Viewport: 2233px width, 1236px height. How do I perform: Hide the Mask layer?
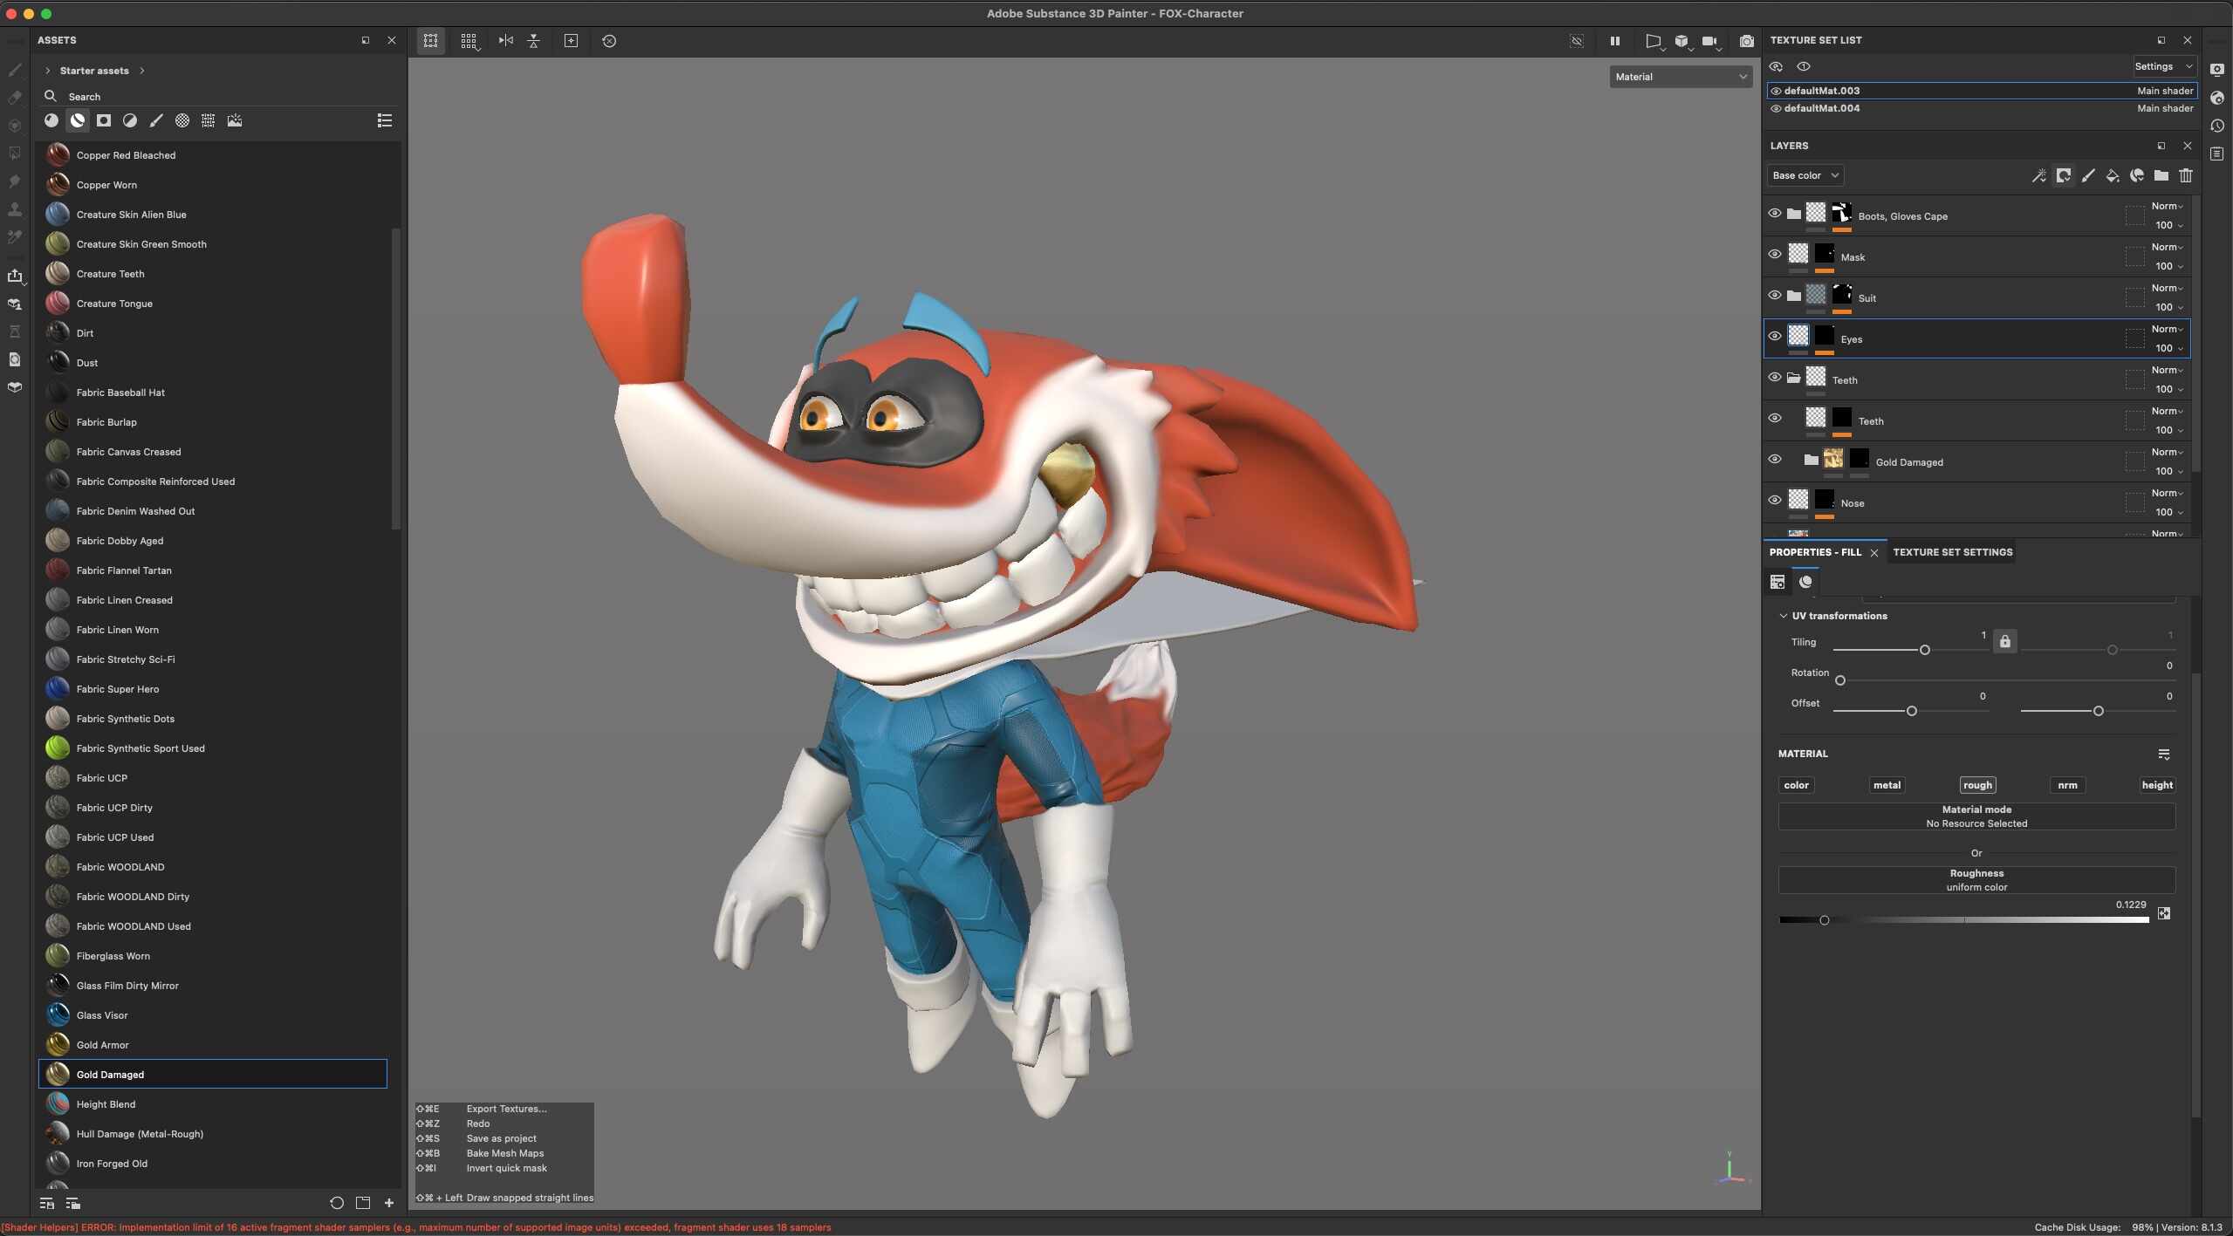(x=1775, y=255)
